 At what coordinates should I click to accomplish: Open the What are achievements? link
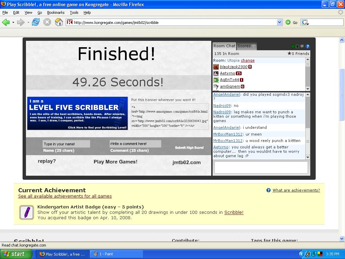tap(296, 190)
